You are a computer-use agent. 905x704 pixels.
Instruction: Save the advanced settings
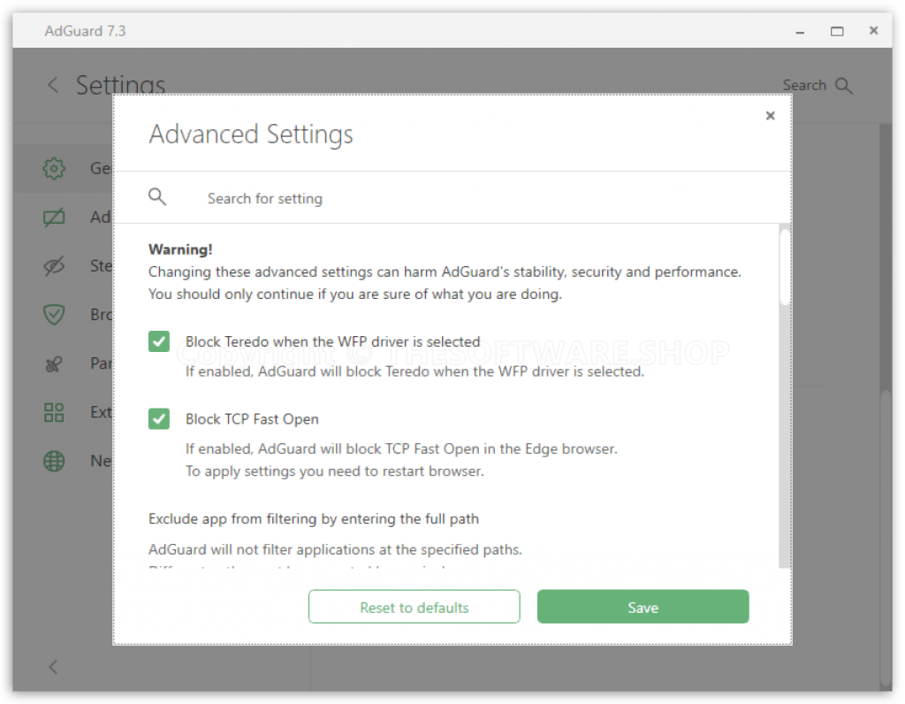pyautogui.click(x=643, y=607)
